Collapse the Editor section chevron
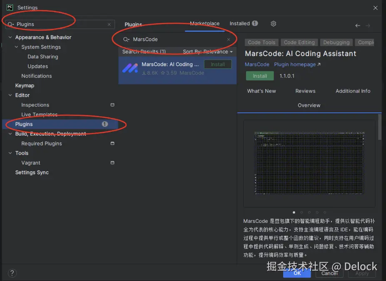 10,95
